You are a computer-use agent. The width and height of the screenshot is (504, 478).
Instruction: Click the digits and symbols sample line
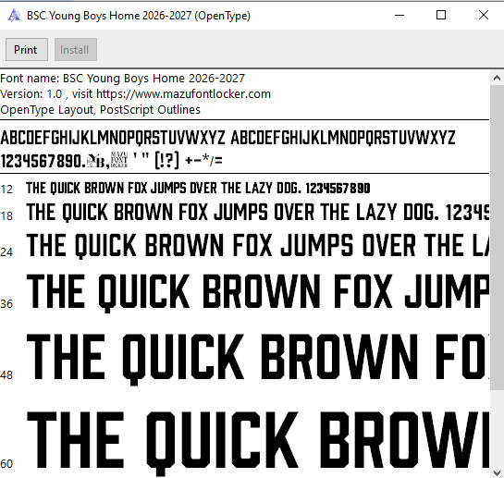coord(111,161)
